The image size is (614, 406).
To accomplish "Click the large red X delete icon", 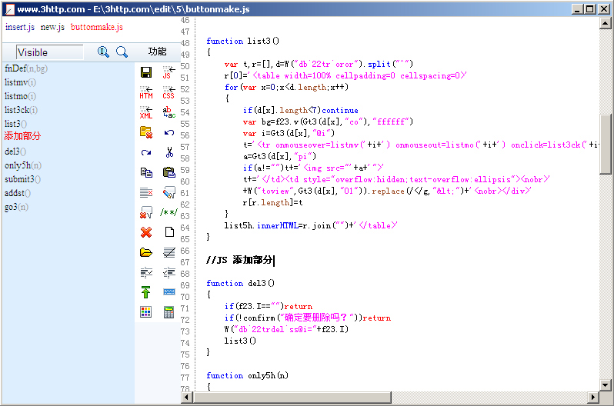I will coord(146,232).
